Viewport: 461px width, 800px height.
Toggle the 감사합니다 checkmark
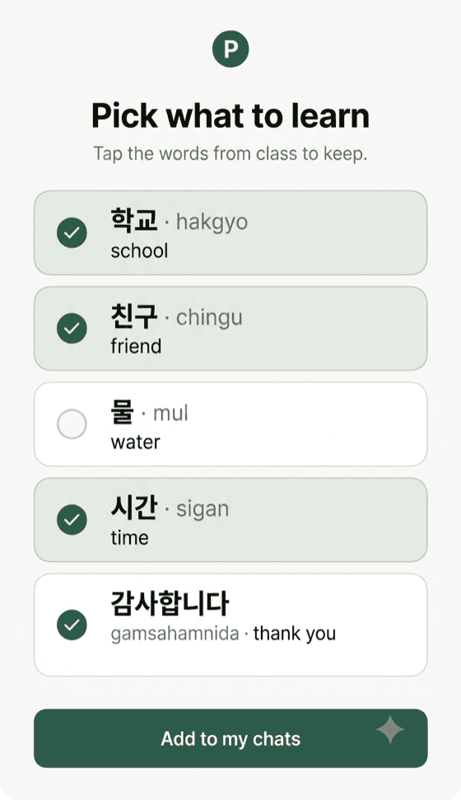72,625
